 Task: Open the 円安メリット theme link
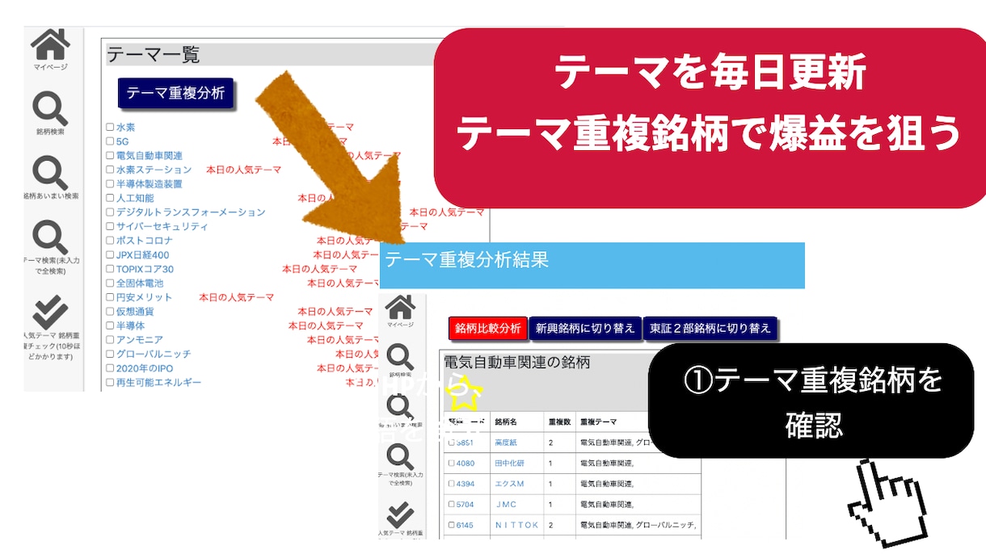(x=144, y=297)
